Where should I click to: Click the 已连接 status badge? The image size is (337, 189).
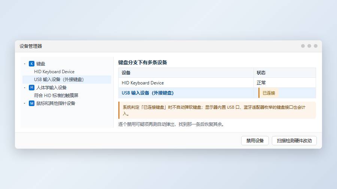268,93
